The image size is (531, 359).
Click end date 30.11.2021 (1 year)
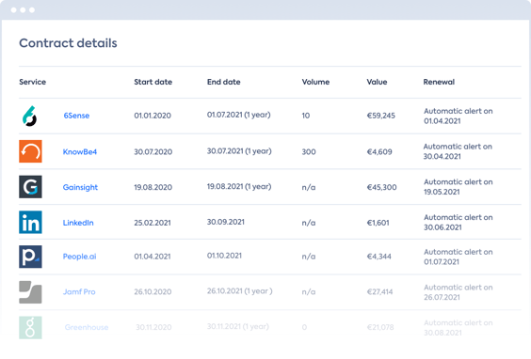238,326
